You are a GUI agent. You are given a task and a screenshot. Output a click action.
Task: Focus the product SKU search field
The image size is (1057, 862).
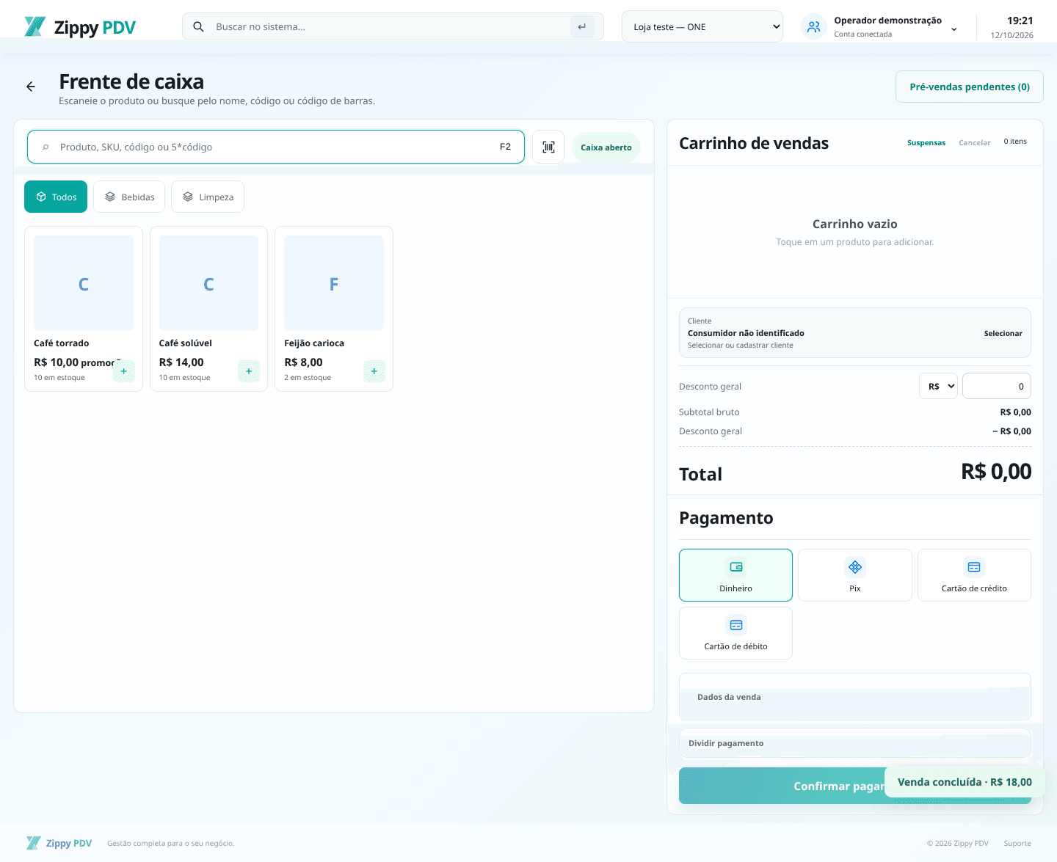coord(276,147)
